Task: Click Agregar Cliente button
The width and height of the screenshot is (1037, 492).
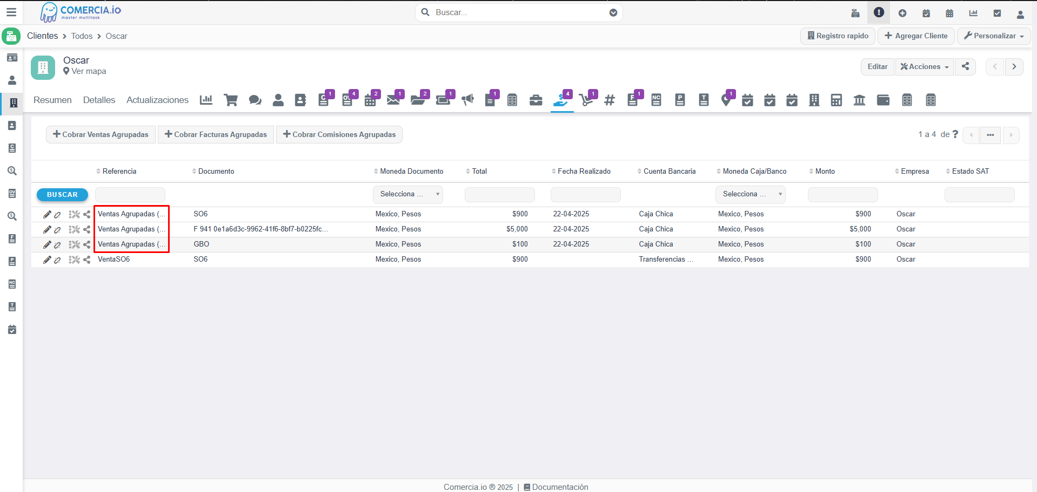Action: tap(916, 36)
